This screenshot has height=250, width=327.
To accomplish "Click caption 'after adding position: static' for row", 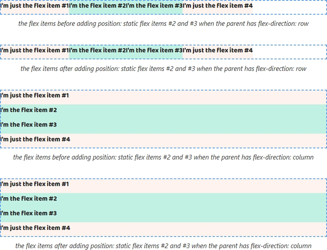I will click(163, 69).
